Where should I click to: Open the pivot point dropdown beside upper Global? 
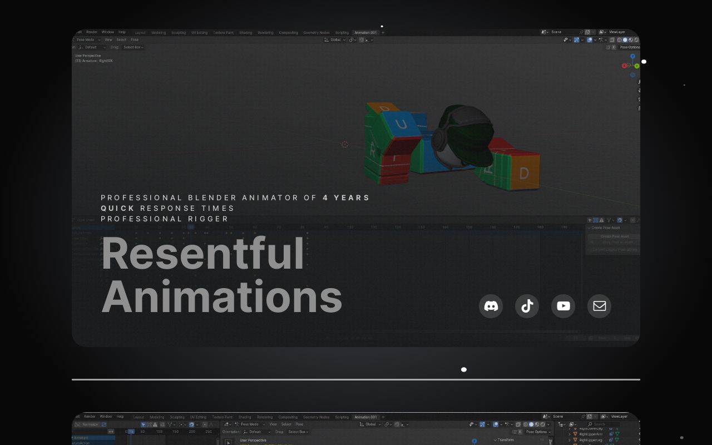pyautogui.click(x=353, y=39)
